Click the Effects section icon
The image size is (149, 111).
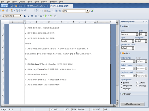point(123,53)
